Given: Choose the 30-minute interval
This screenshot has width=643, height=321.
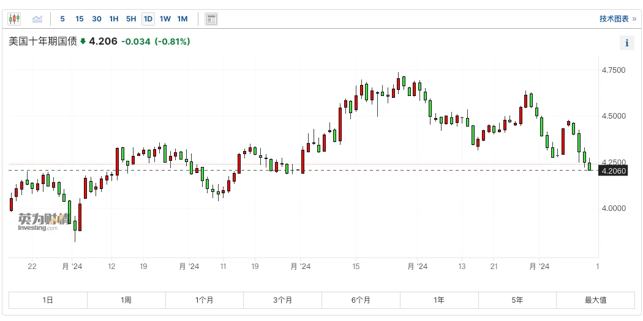Looking at the screenshot, I should (97, 19).
